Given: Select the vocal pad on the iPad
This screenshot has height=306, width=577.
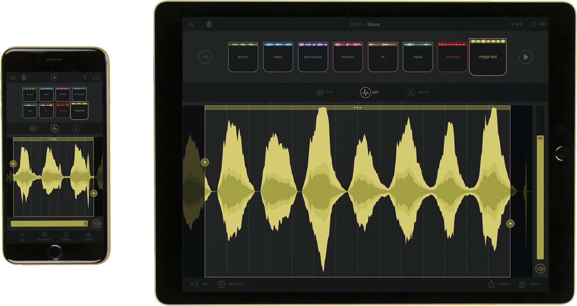Looking at the screenshot, I should tap(418, 57).
